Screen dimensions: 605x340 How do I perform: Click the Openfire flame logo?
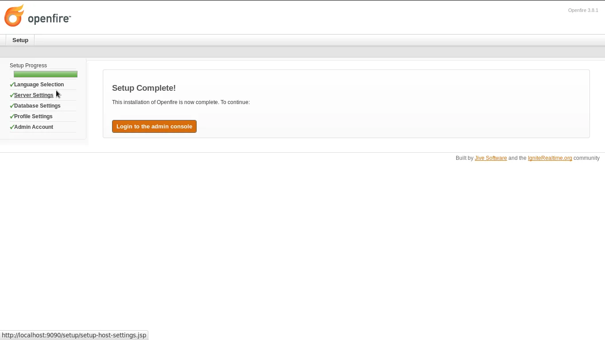tap(14, 16)
